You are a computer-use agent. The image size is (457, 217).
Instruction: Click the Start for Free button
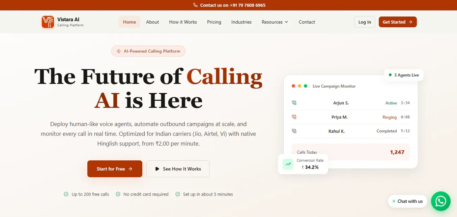(115, 169)
